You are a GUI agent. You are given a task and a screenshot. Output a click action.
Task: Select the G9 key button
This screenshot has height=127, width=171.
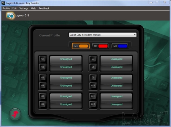coord(93,77)
